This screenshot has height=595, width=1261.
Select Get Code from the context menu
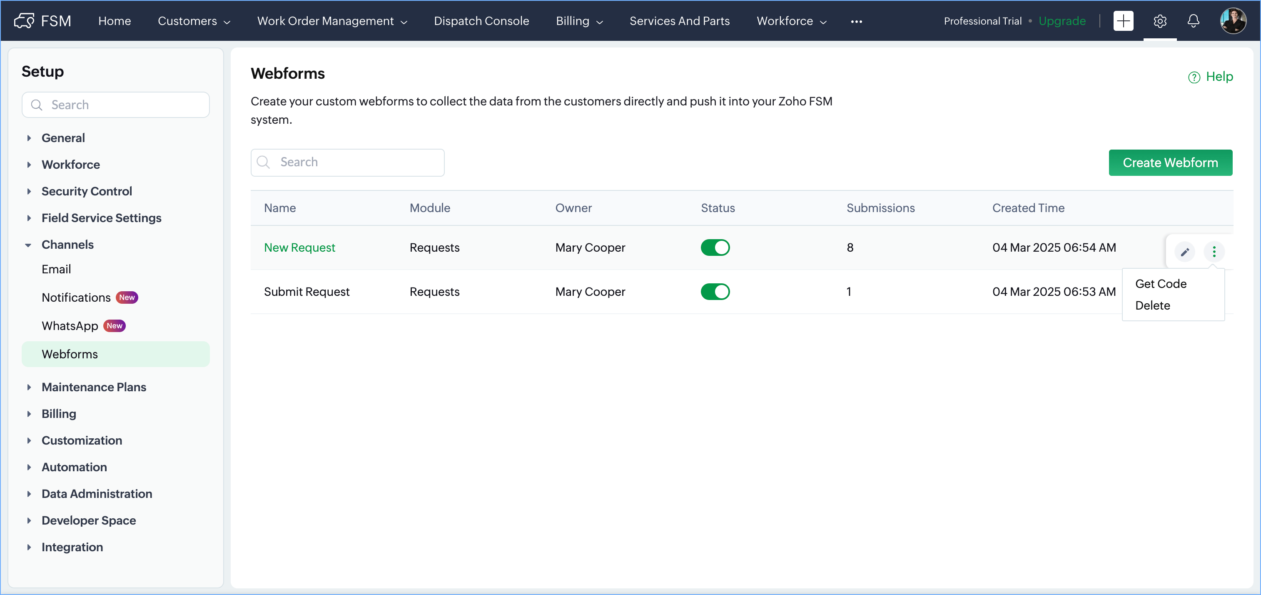1160,284
